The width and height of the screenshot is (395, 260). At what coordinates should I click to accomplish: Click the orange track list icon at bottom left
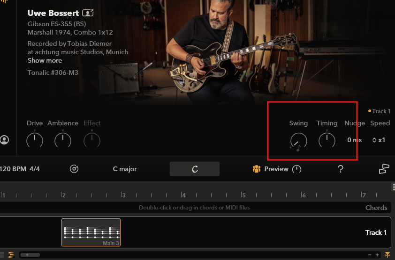(x=11, y=255)
